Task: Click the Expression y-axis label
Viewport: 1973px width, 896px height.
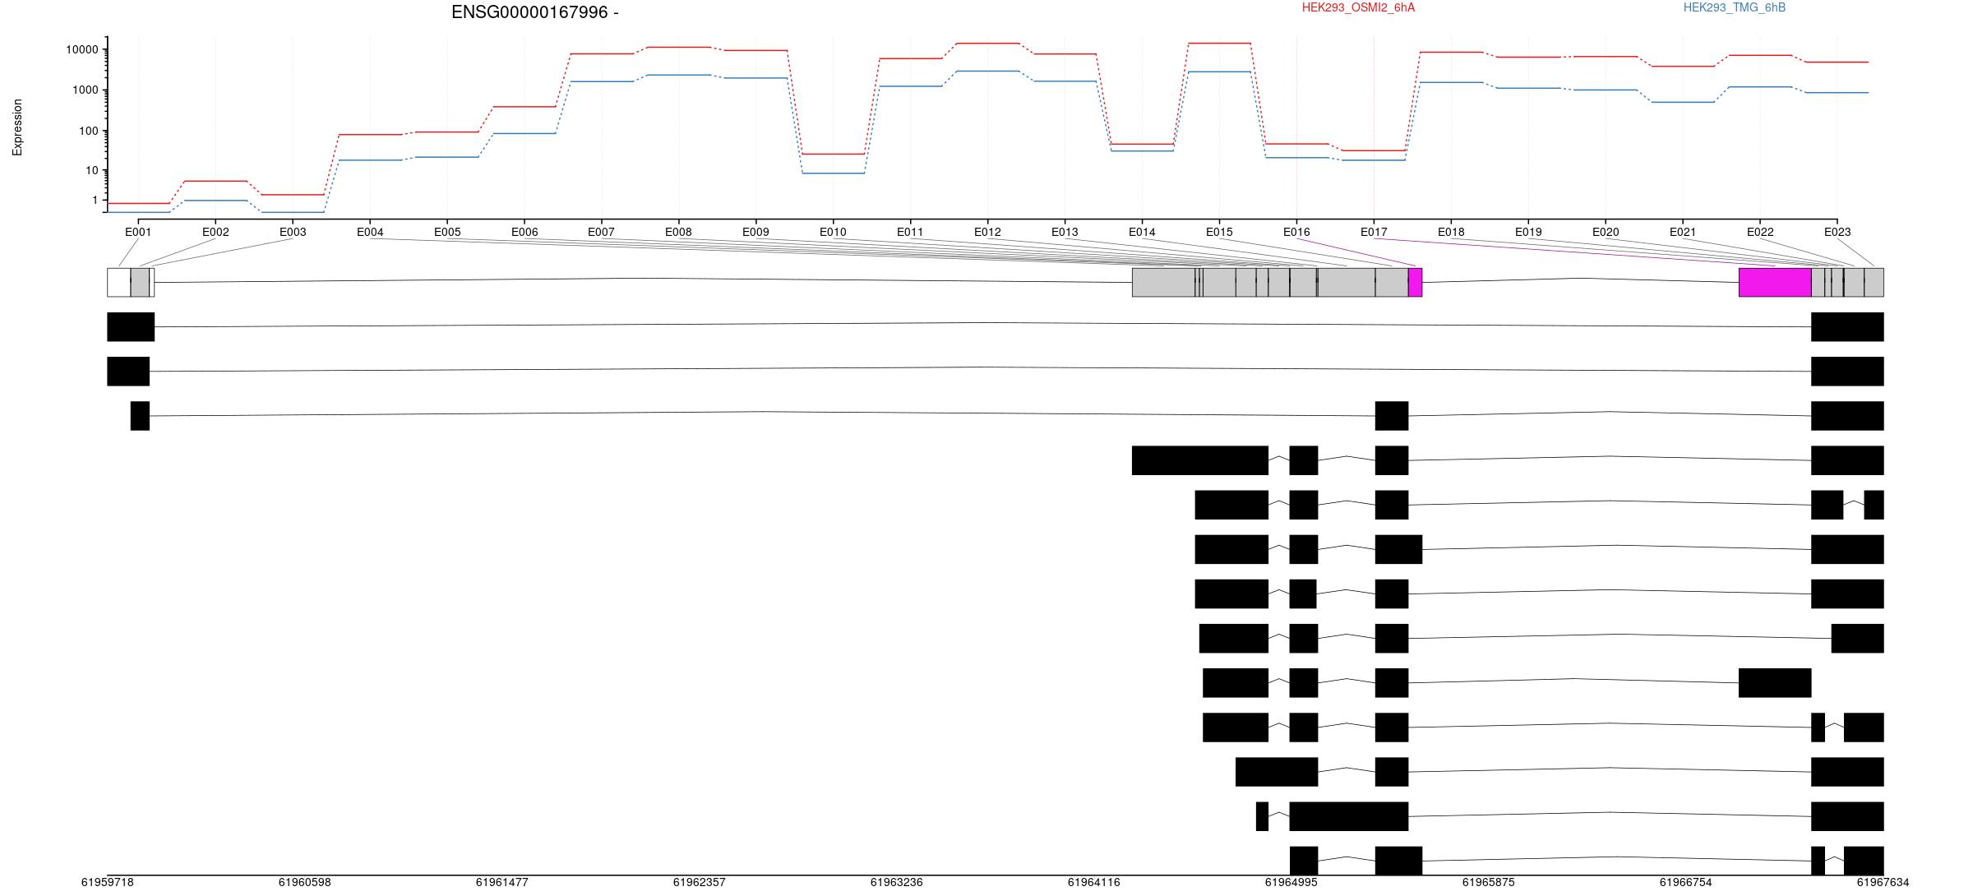Action: [x=17, y=127]
